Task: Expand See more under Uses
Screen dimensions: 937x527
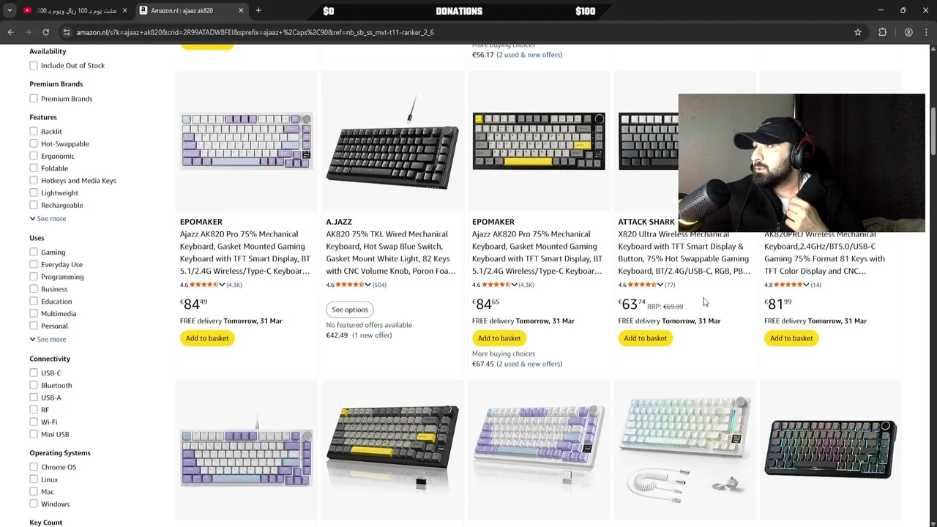Action: pyautogui.click(x=48, y=339)
